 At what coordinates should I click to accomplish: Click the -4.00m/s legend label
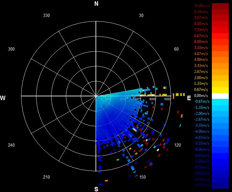click(x=202, y=132)
